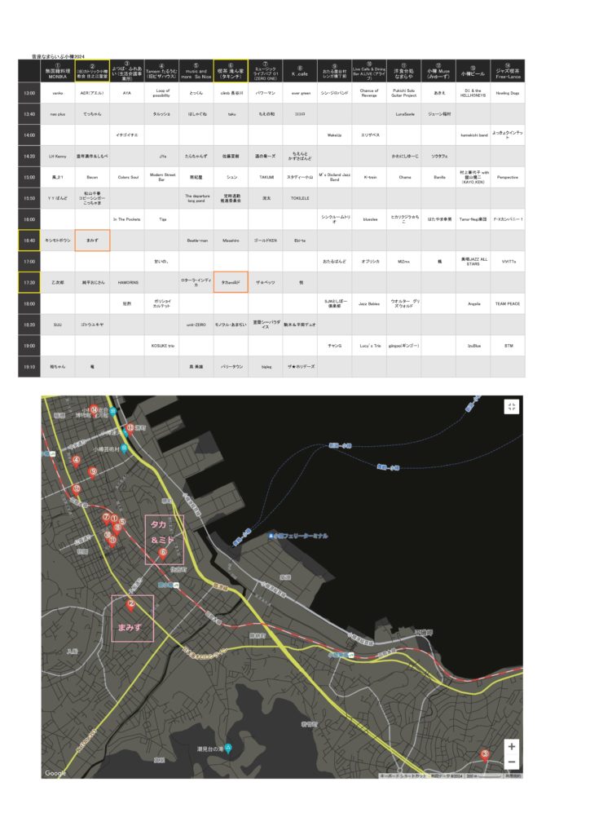The width and height of the screenshot is (590, 835).
Task: Click the fullscreen toggle icon on map
Action: [x=511, y=408]
